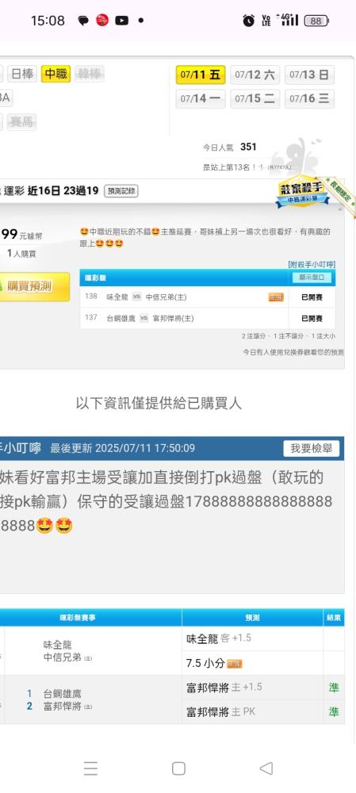The width and height of the screenshot is (356, 793).
Task: Tap the Android back navigation triangle
Action: [266, 768]
